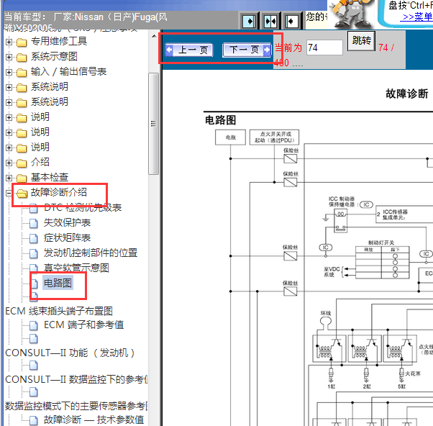Select the 输入 / 输出信号表 tree item
This screenshot has height=426, width=433.
(68, 72)
